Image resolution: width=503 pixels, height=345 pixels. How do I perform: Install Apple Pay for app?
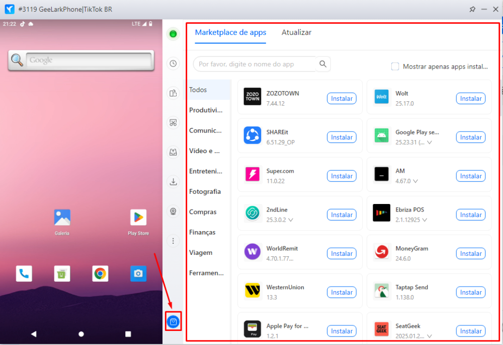(342, 331)
